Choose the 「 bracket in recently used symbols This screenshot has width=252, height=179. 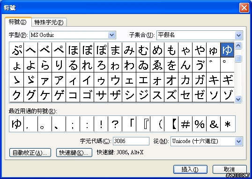click(129, 124)
